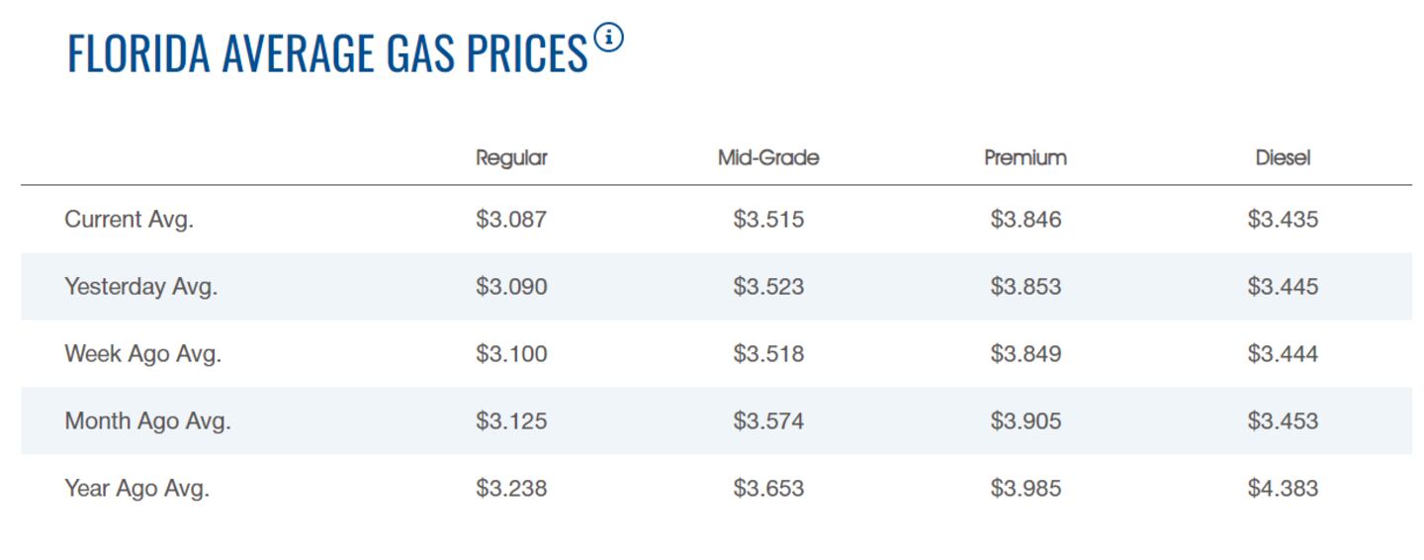Click yesterday's regular price $3.090
The image size is (1424, 560).
511,287
